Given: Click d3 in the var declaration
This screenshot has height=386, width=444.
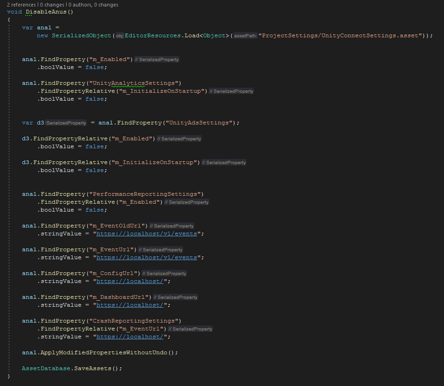Looking at the screenshot, I should pos(41,123).
